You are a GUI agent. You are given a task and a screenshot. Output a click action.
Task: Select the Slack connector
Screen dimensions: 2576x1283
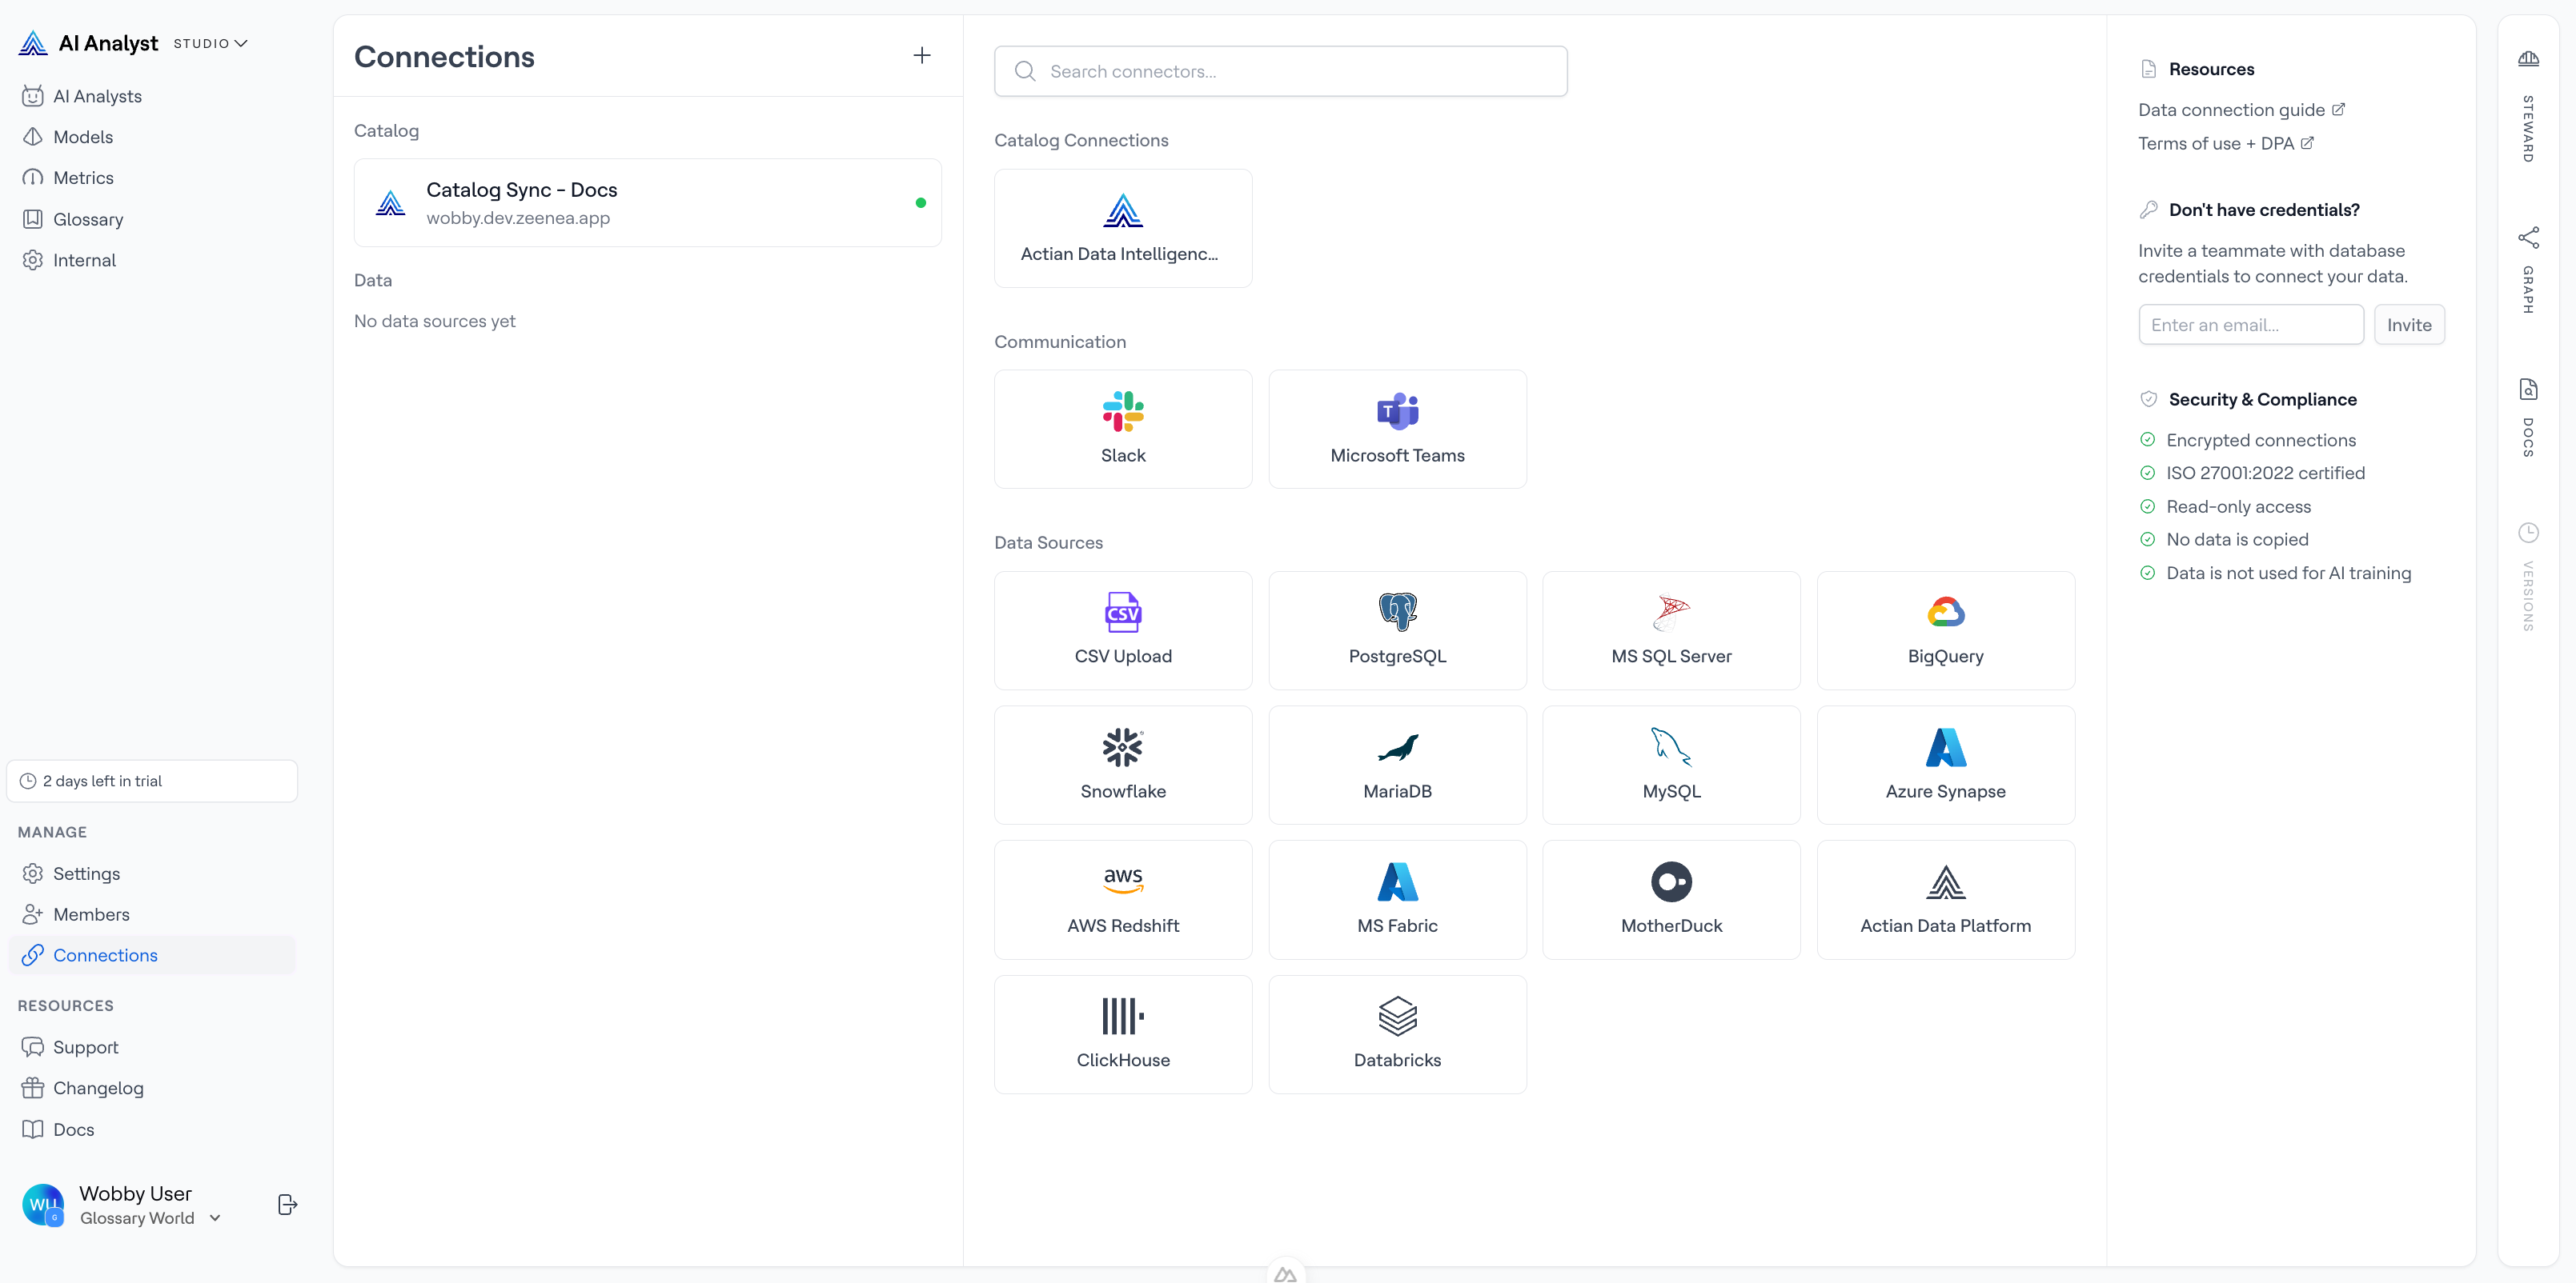click(1123, 429)
